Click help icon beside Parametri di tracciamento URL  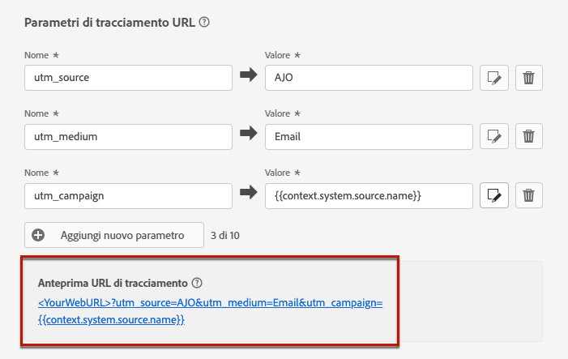[204, 22]
